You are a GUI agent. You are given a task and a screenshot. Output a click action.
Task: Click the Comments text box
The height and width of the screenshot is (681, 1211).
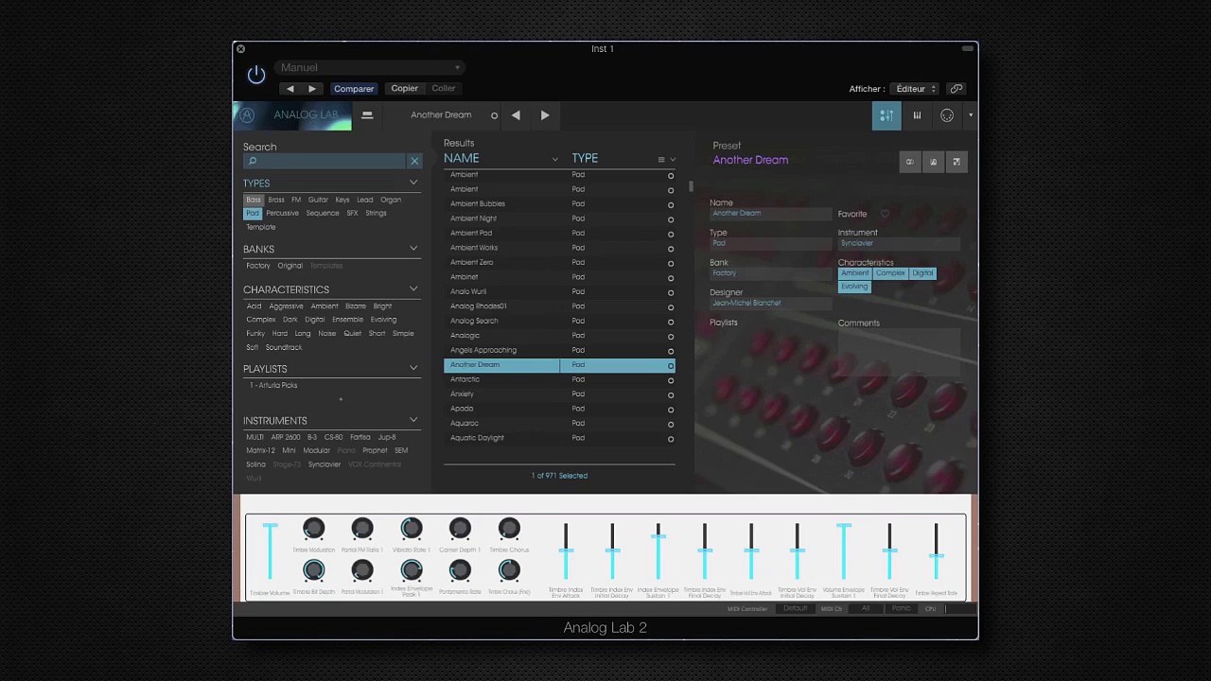[899, 351]
